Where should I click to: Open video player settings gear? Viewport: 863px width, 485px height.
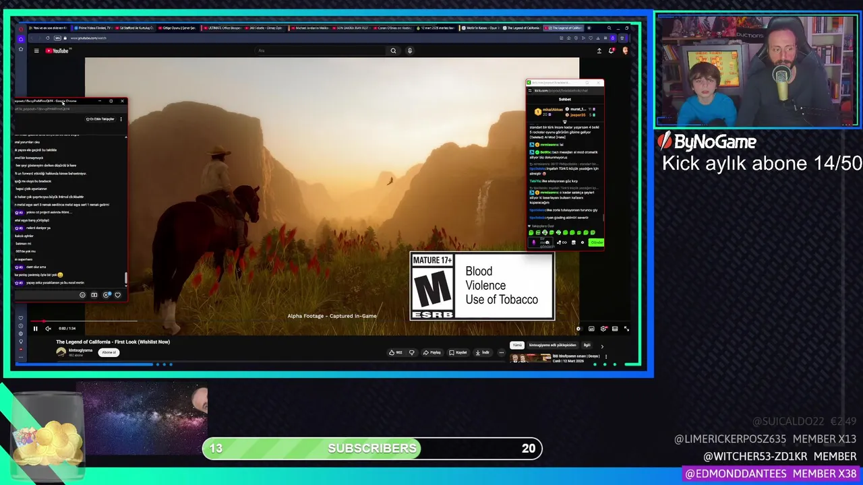tap(603, 329)
